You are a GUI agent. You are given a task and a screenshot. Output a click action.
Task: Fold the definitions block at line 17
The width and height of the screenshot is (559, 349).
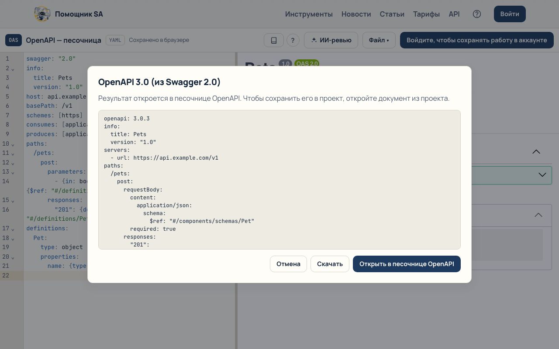click(13, 229)
